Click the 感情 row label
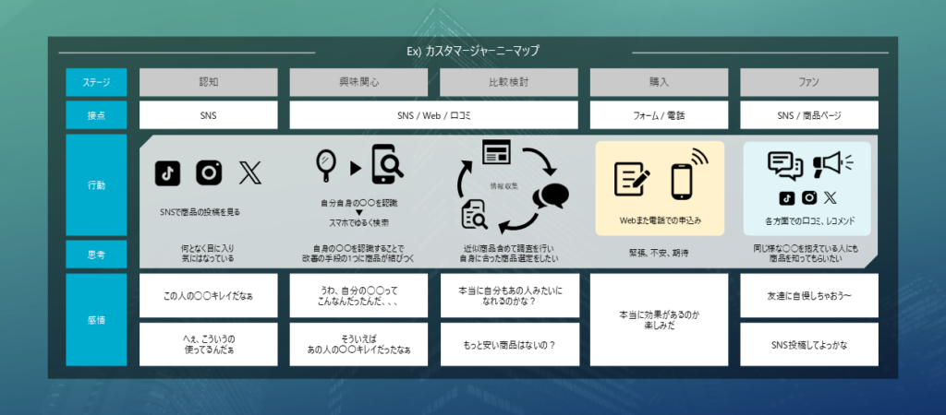Screen dimensions: 946x415 coord(96,319)
